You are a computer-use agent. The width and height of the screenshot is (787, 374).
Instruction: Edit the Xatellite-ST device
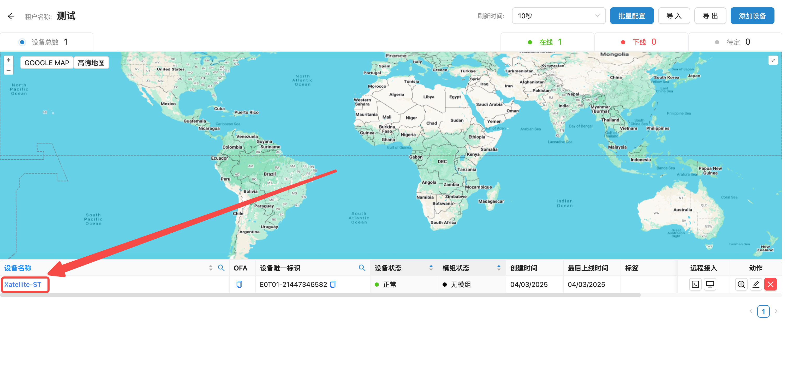click(x=756, y=285)
